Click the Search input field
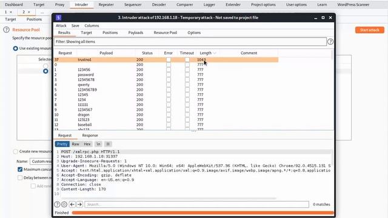 pyautogui.click(x=196, y=205)
